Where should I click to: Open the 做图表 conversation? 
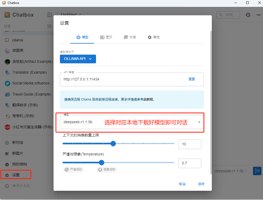point(28,51)
